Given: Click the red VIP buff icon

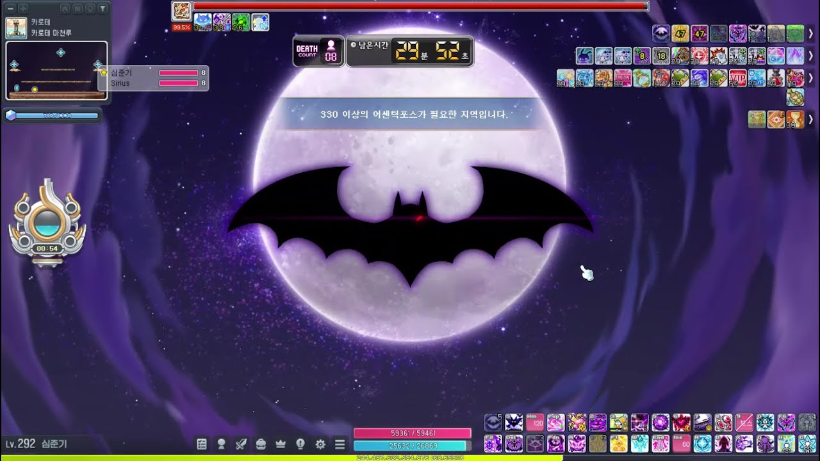Looking at the screenshot, I should coord(738,78).
